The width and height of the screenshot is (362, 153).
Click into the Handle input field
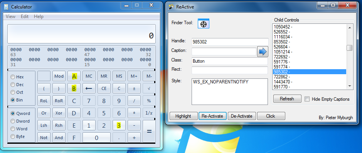[230, 42]
